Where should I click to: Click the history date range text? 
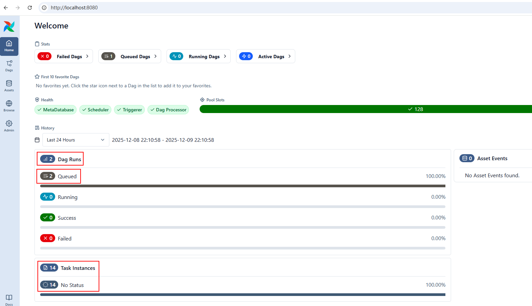(x=163, y=140)
